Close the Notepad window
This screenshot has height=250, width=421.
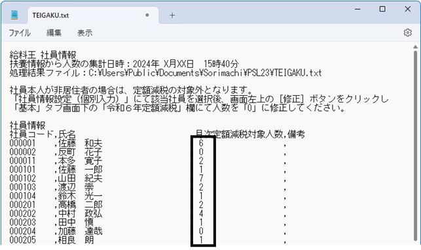tap(407, 9)
